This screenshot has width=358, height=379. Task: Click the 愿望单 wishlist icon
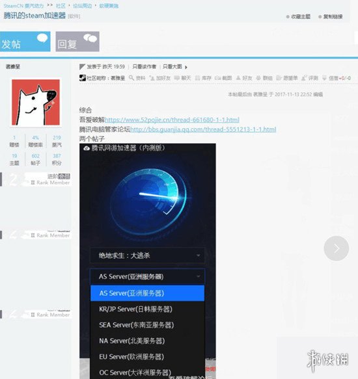tap(279, 78)
